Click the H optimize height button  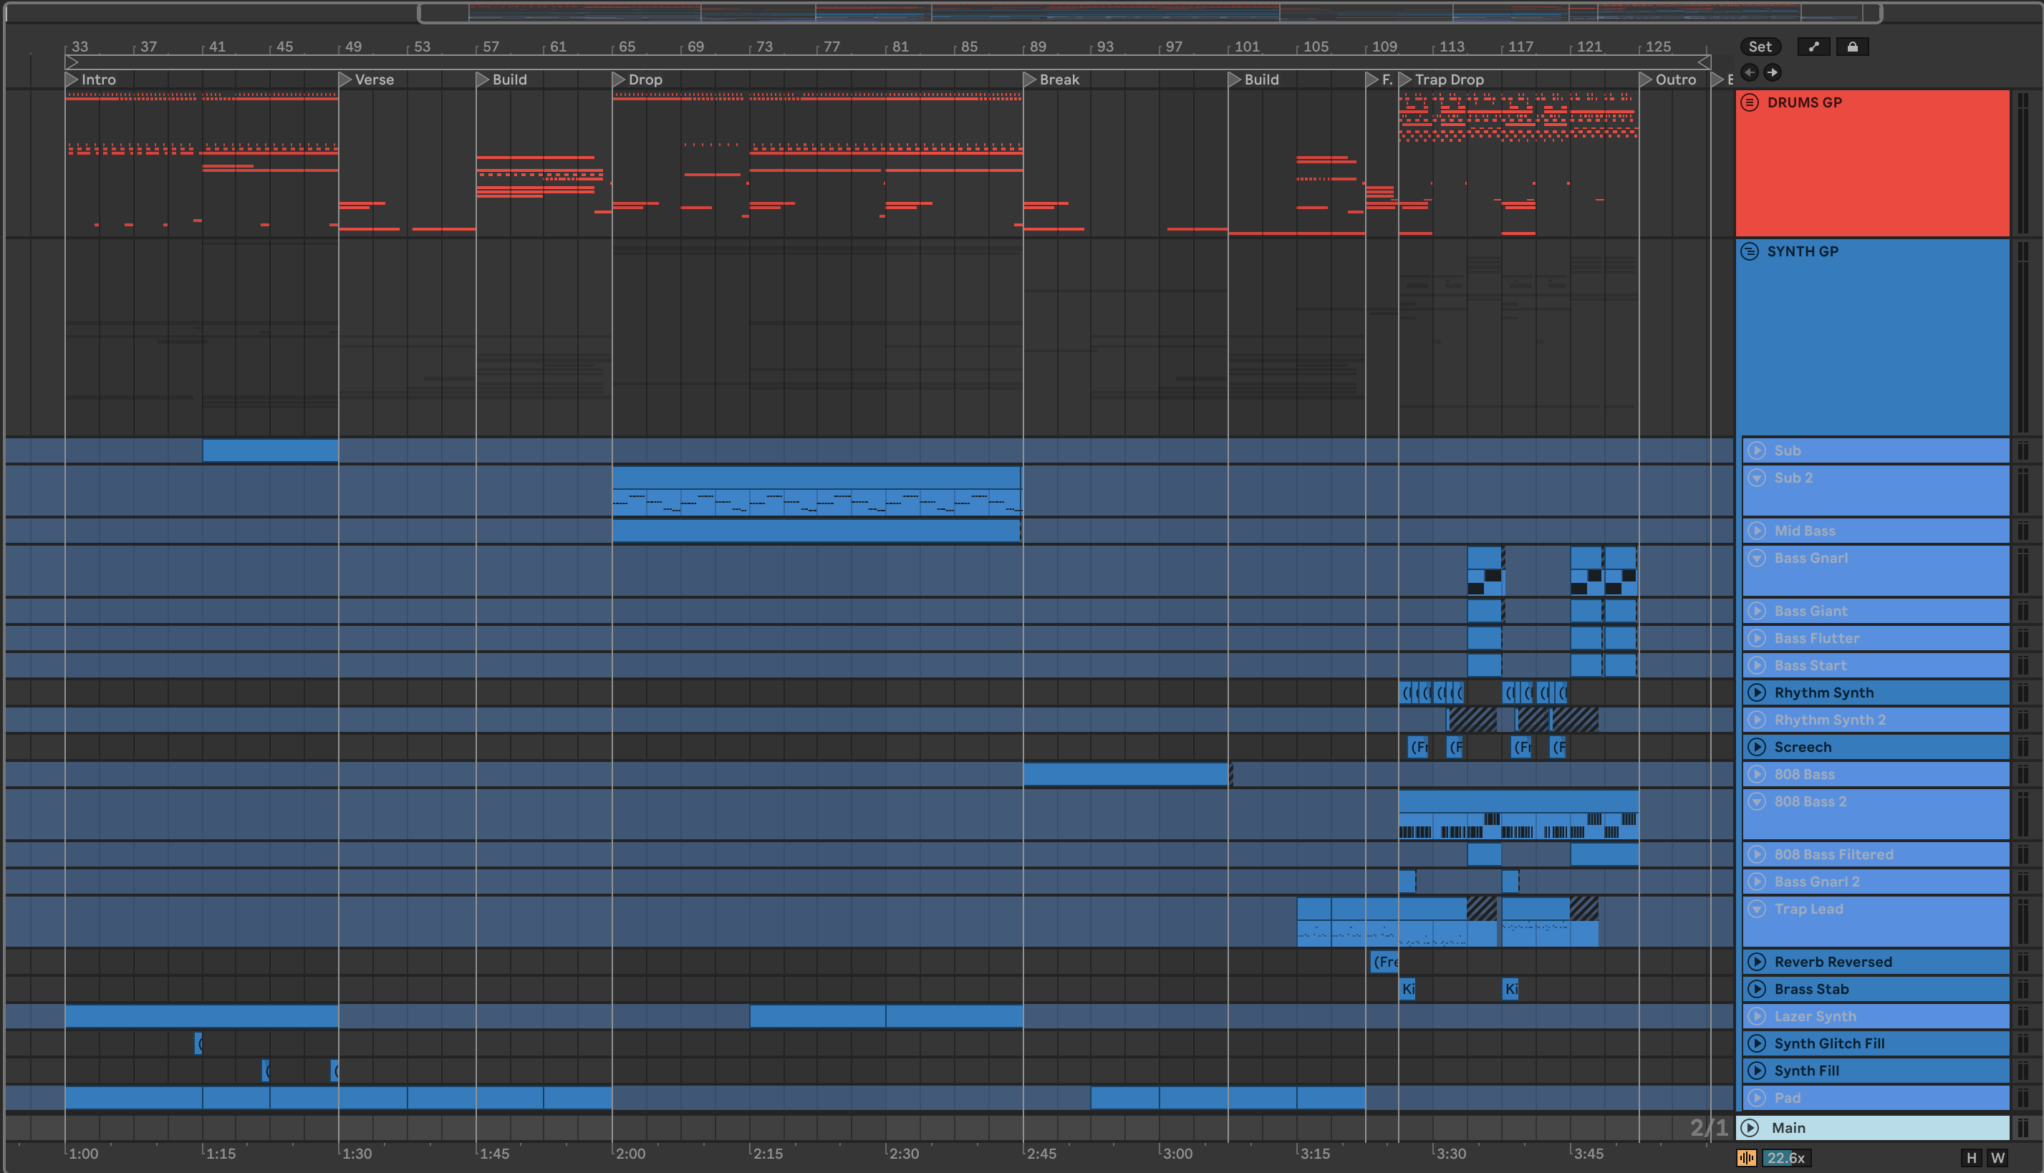1971,1158
